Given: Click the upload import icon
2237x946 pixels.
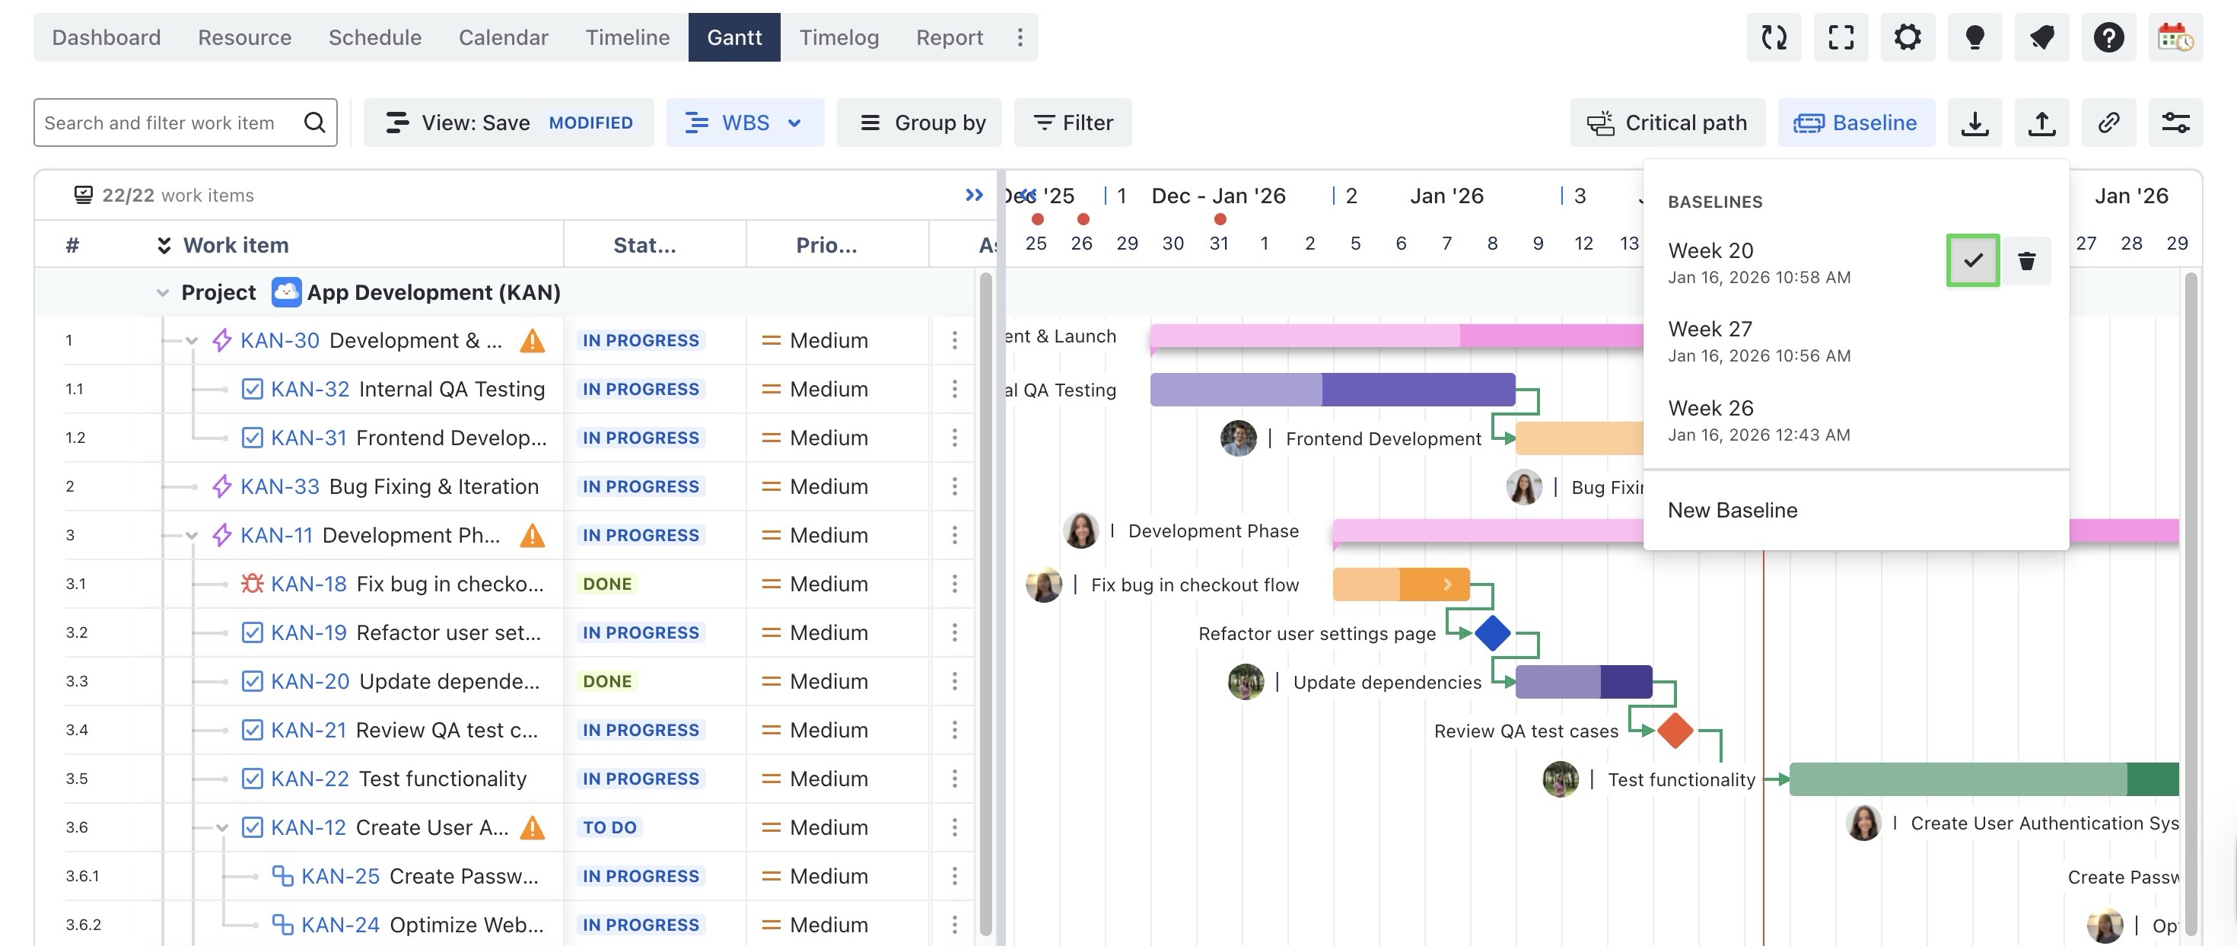Looking at the screenshot, I should (2041, 123).
